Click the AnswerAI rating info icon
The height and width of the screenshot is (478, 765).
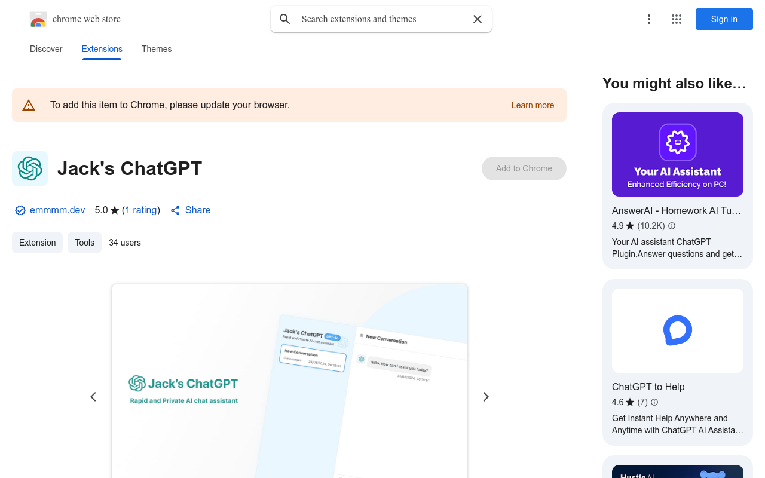pos(672,226)
